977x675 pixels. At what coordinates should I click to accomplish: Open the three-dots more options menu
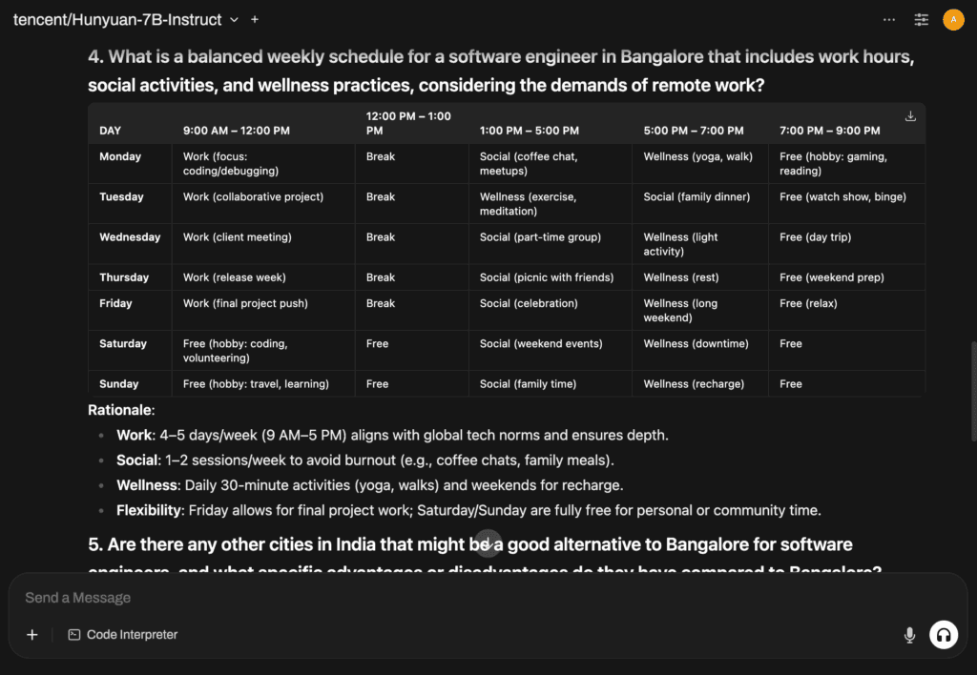pos(889,20)
